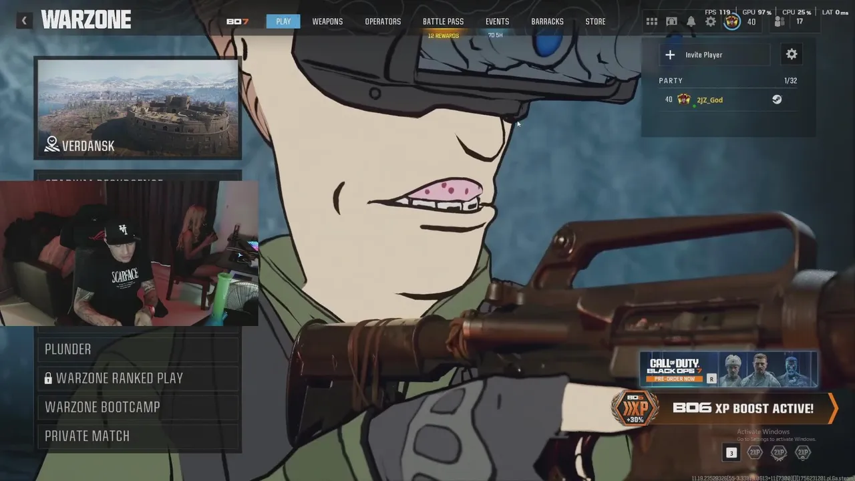This screenshot has height=481, width=855.
Task: Open the BO6 XP Boost Active banner
Action: (x=725, y=408)
